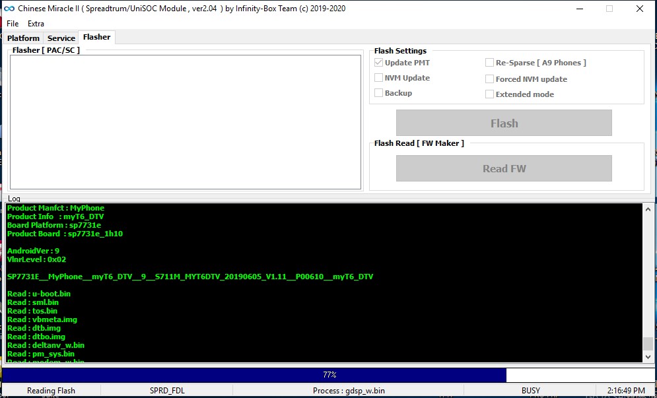Click log line Read : sml.bin
Screen dimensions: 657x398
click(x=33, y=302)
